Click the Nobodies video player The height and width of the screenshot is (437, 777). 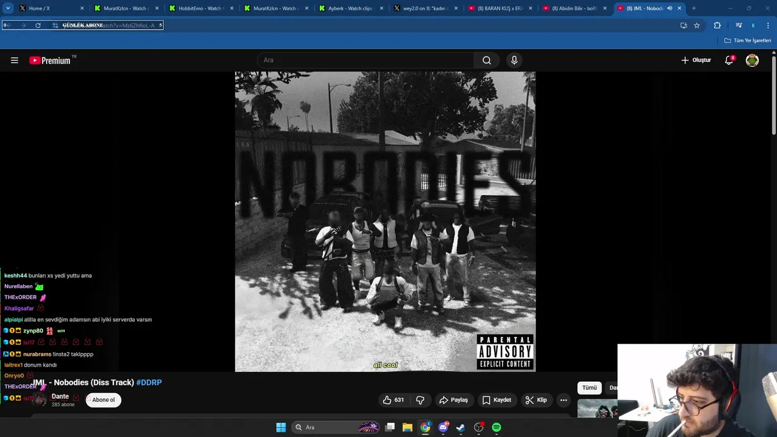coord(385,222)
